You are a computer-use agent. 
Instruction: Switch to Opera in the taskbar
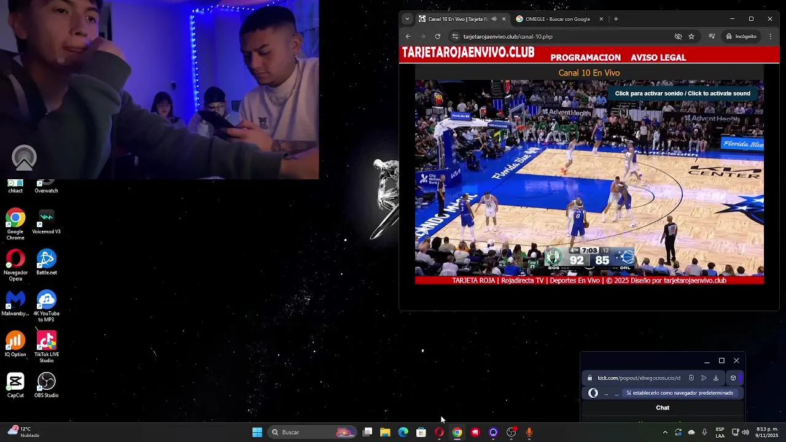pos(439,432)
